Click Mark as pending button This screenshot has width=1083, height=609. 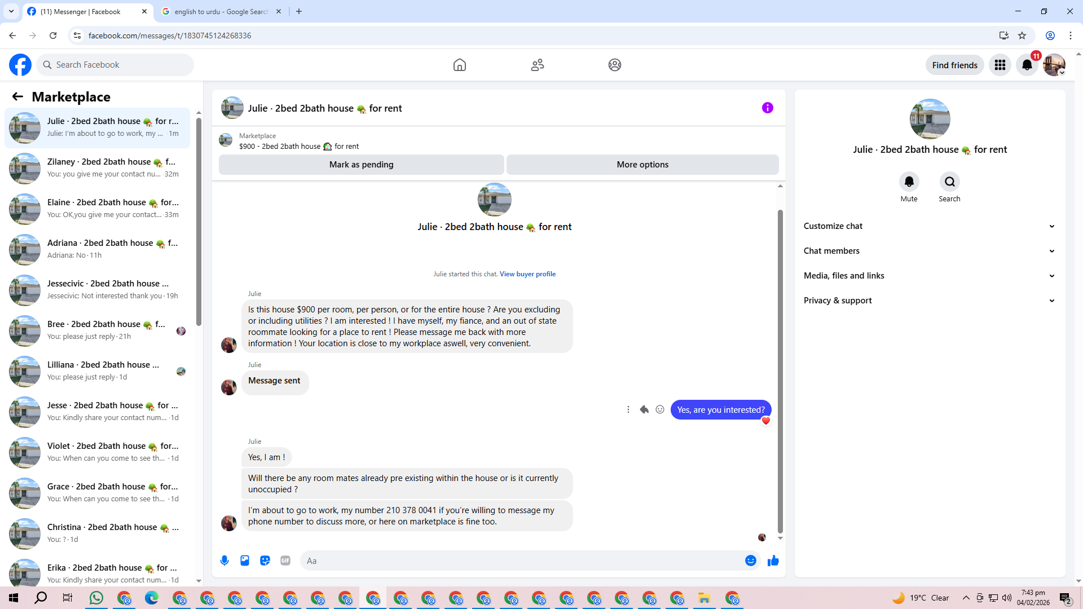click(x=361, y=165)
